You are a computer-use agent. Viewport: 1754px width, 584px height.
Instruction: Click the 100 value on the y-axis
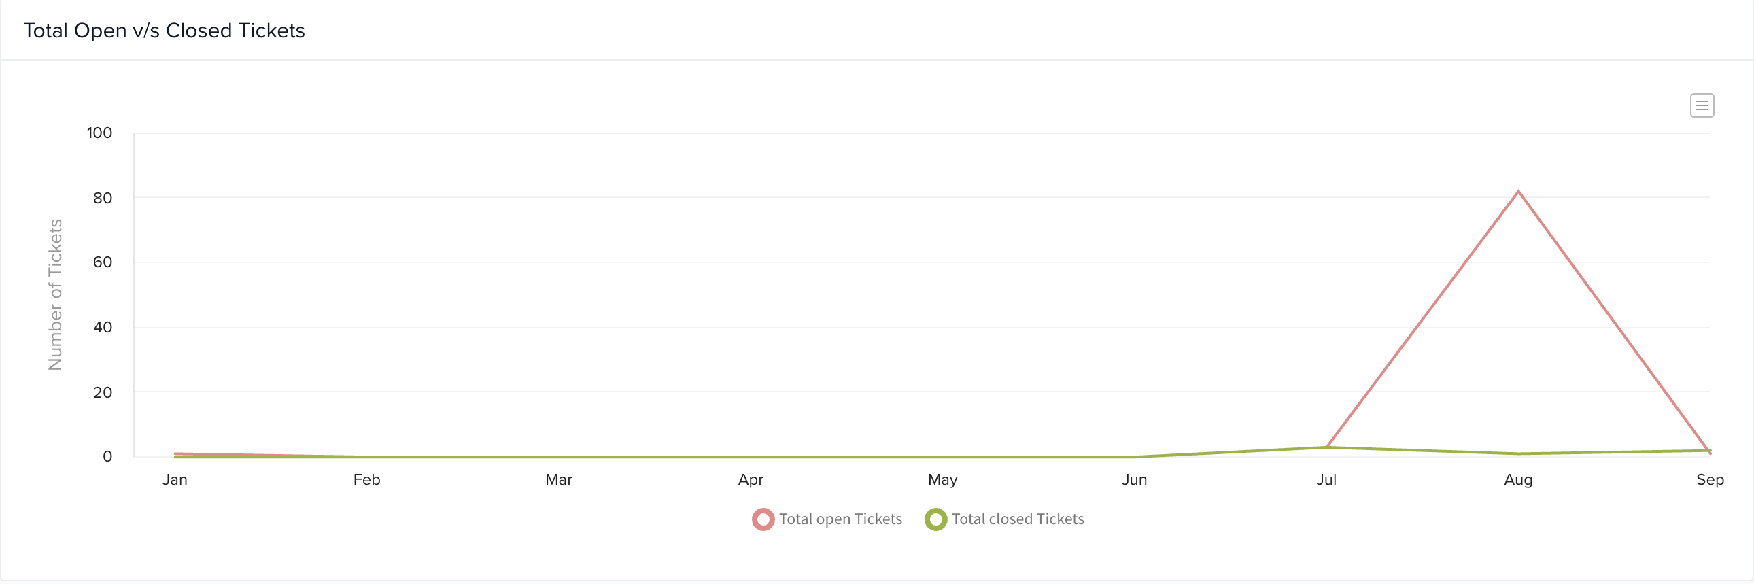[99, 133]
